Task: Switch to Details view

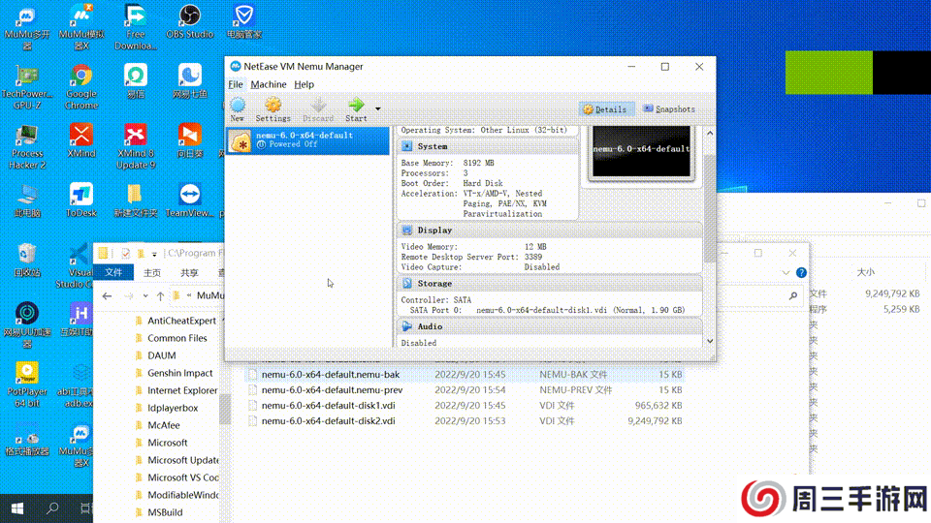Action: (x=607, y=109)
